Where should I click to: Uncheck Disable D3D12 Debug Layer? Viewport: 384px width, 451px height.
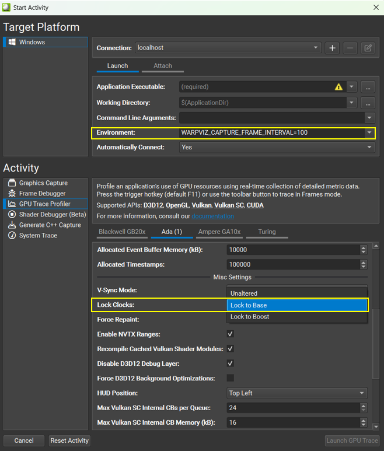click(x=231, y=363)
